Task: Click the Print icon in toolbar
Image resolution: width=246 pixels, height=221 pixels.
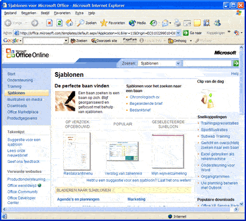Action: tap(177, 23)
